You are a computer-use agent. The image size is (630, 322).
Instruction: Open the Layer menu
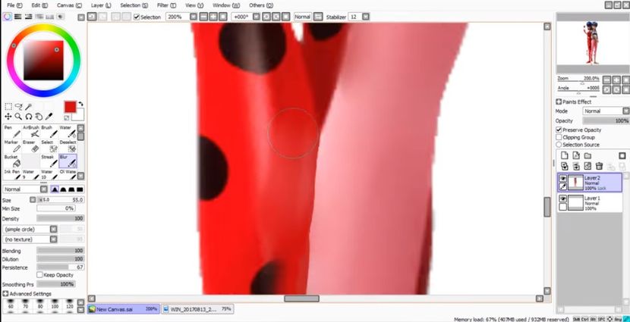(x=101, y=5)
